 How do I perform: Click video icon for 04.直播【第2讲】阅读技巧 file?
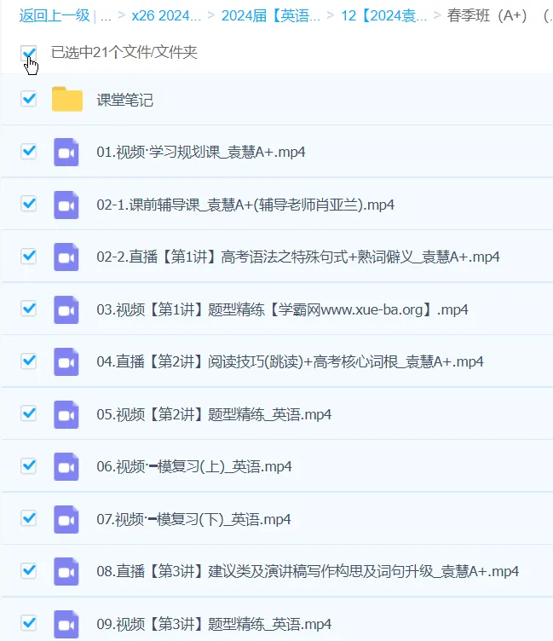(66, 361)
